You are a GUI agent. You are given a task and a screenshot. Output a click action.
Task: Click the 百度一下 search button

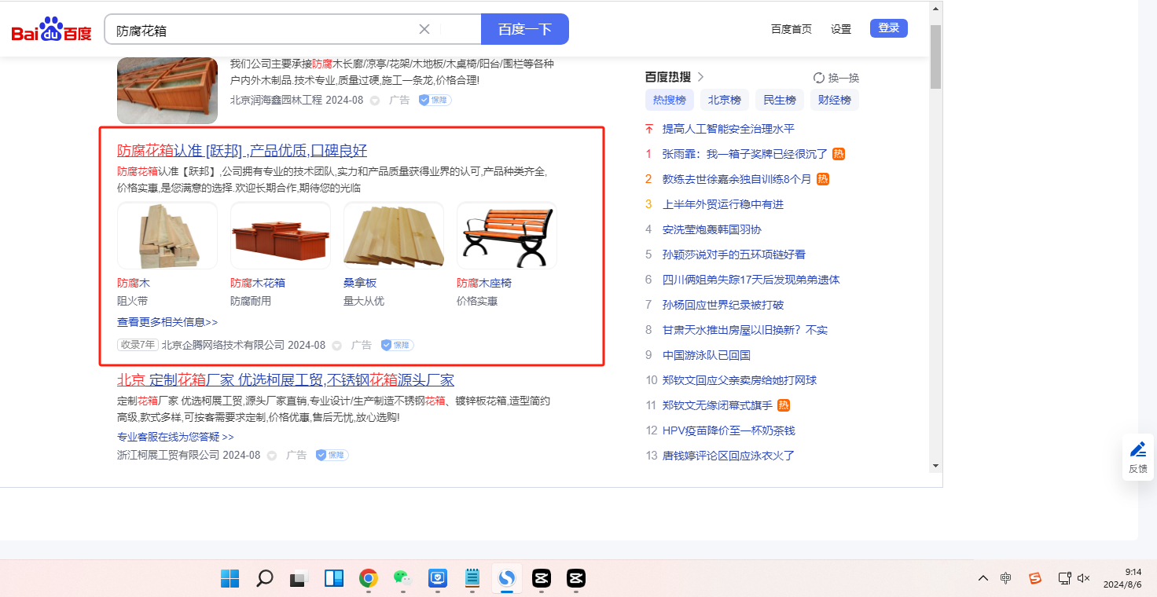(525, 29)
